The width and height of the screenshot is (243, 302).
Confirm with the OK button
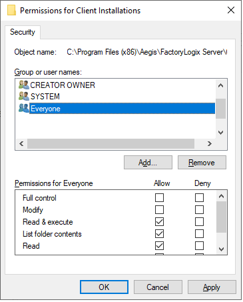coord(104,287)
